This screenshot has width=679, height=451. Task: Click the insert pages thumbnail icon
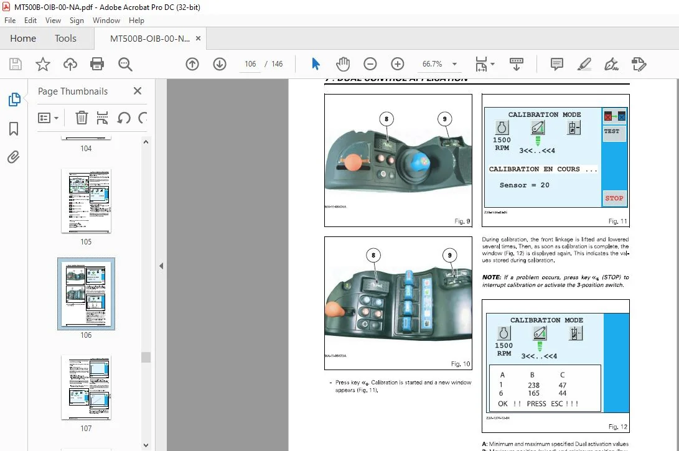102,118
